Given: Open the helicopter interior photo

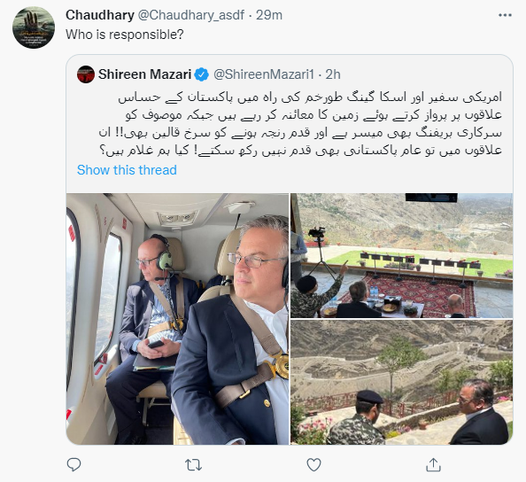Looking at the screenshot, I should tap(177, 319).
